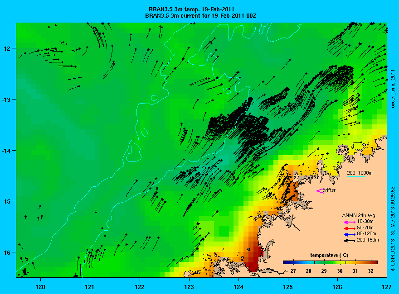Click the '80-120m' depth label

[366, 233]
